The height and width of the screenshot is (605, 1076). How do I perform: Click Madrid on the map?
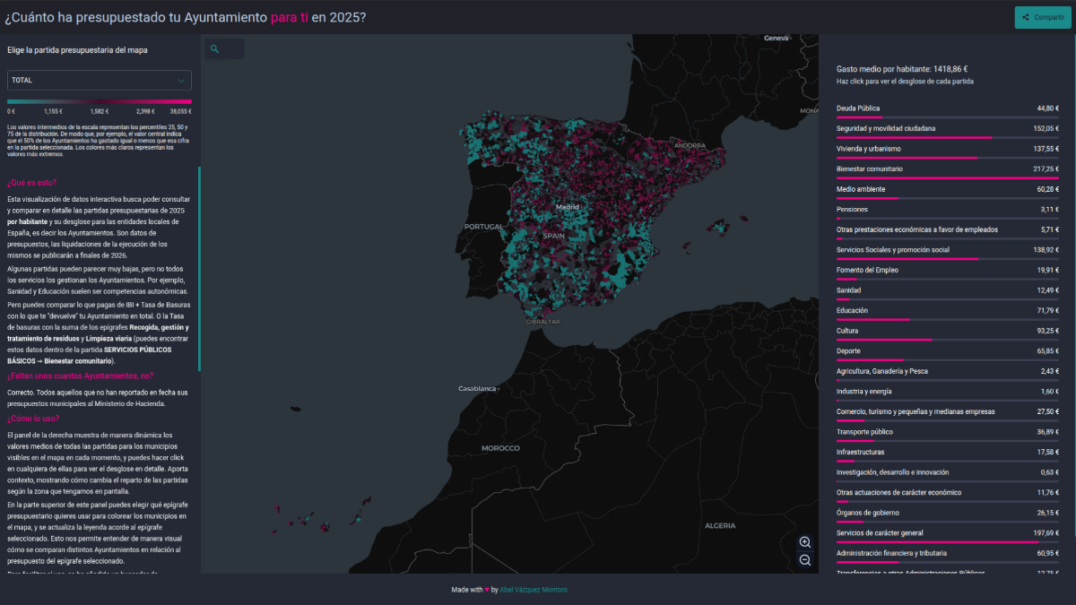567,207
